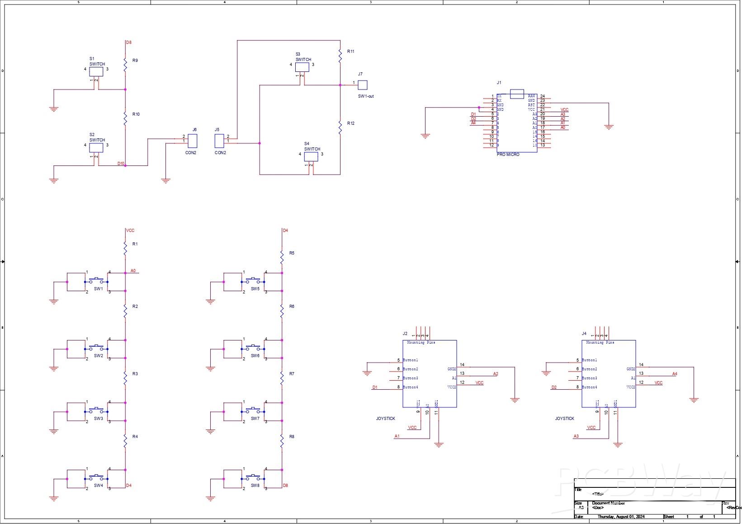Select the S4 switch symbol
Screen dimensions: 742x524
coord(311,157)
